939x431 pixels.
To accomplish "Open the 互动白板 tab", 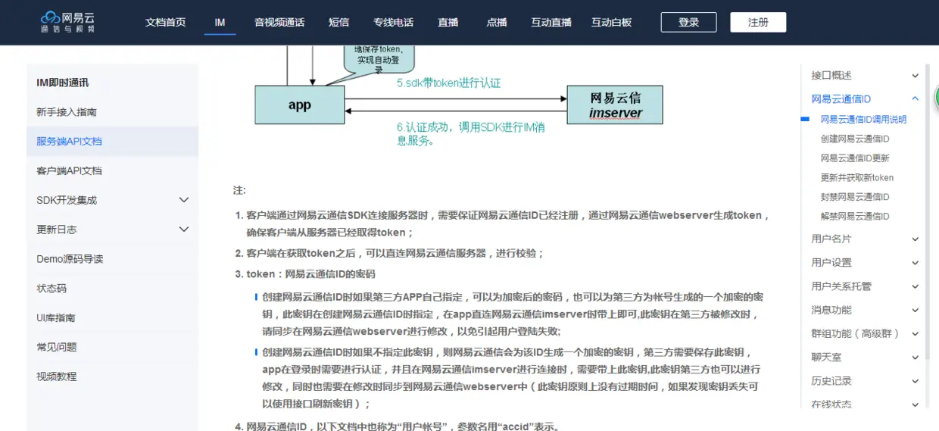I will (x=611, y=23).
